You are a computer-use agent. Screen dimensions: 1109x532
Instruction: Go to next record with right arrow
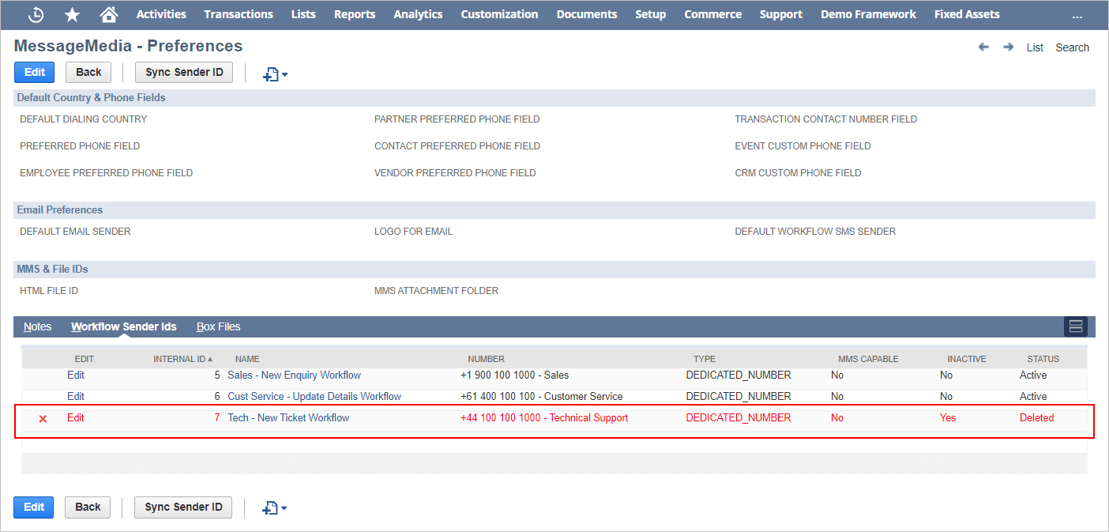pyautogui.click(x=1008, y=47)
